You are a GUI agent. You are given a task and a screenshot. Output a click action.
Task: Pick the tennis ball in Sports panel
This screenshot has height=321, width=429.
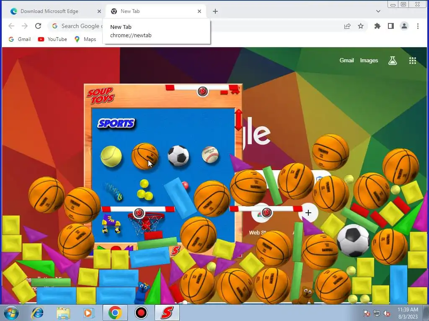[111, 156]
